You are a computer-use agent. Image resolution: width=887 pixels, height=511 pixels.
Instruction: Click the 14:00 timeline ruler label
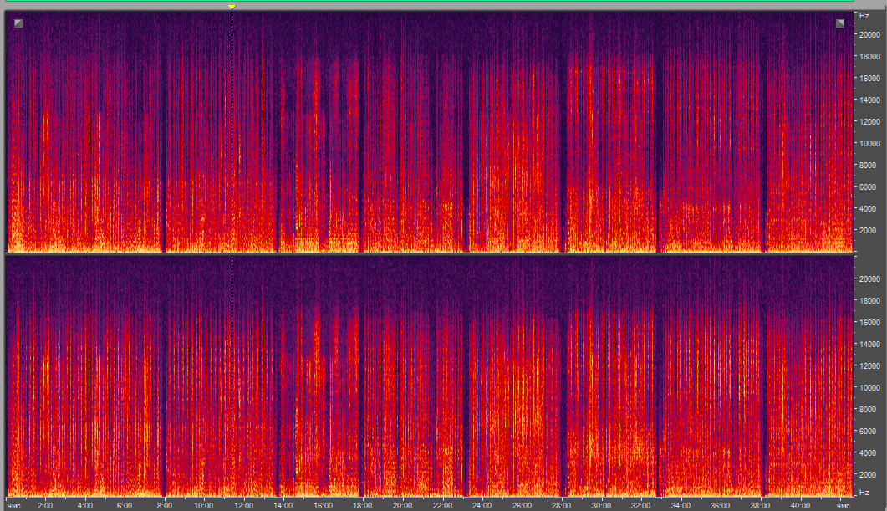(x=283, y=505)
